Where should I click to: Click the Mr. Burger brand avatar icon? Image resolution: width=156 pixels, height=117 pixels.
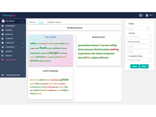(3, 21)
